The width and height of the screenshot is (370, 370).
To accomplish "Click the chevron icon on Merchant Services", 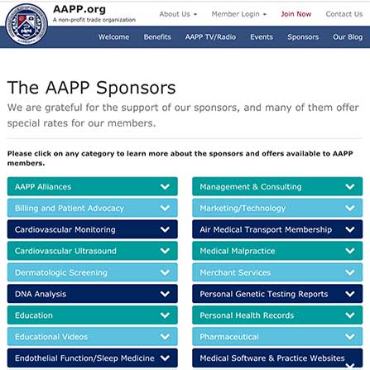I will pyautogui.click(x=350, y=272).
